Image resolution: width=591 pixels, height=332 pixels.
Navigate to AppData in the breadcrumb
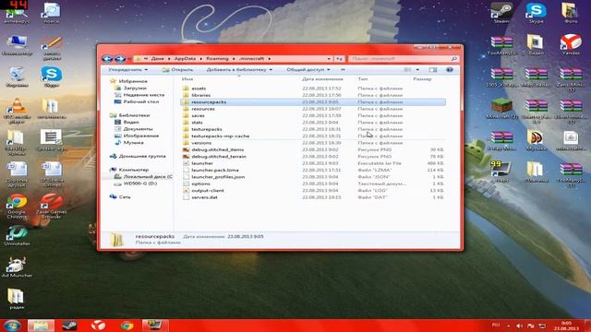185,59
